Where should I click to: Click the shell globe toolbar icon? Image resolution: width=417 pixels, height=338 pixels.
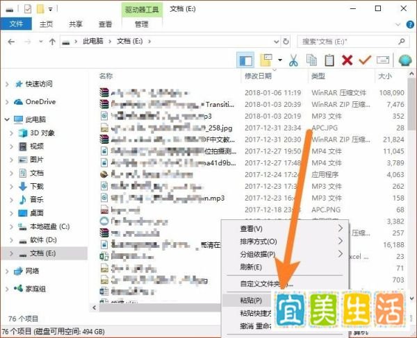pos(405,60)
